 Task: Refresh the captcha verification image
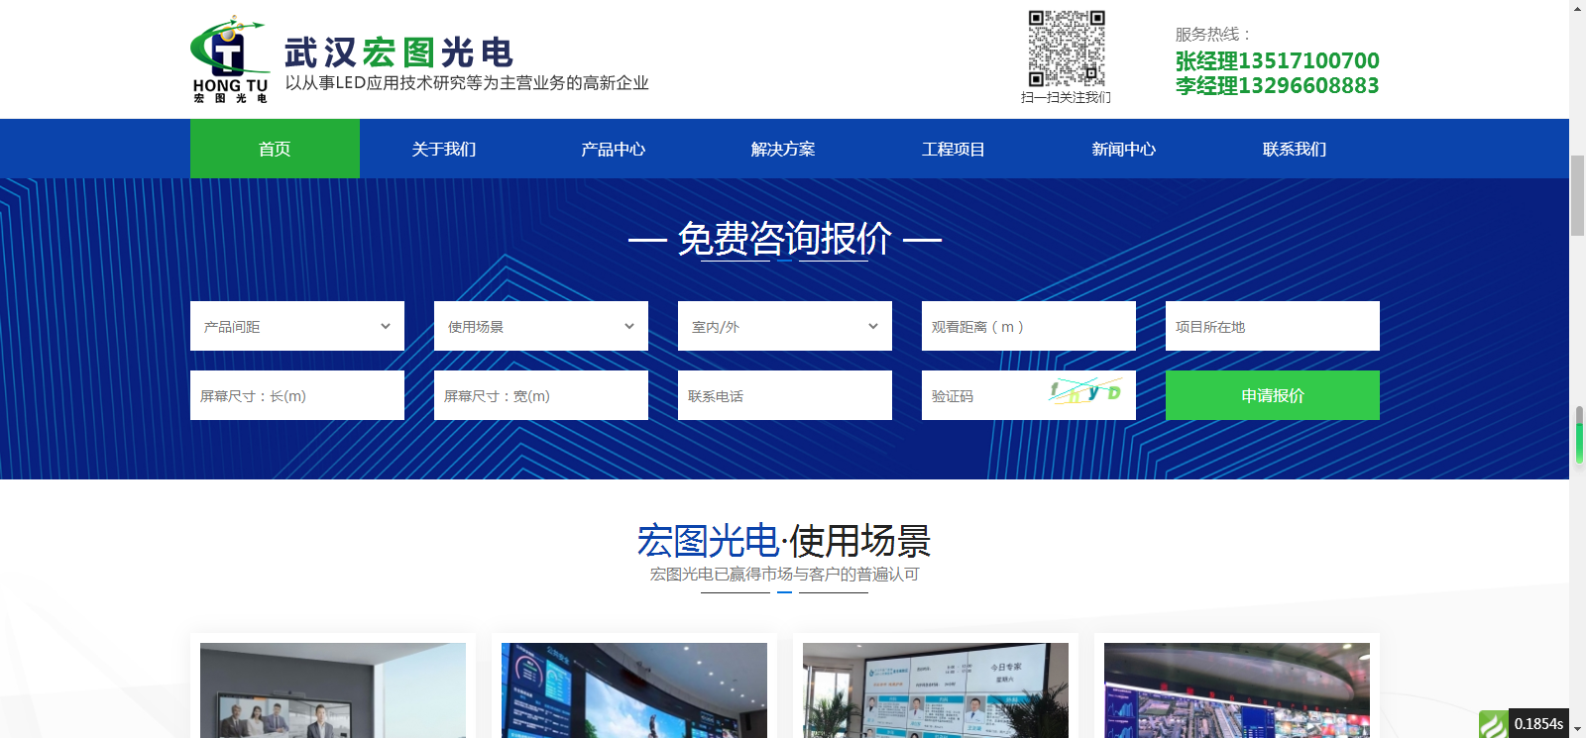point(1085,392)
